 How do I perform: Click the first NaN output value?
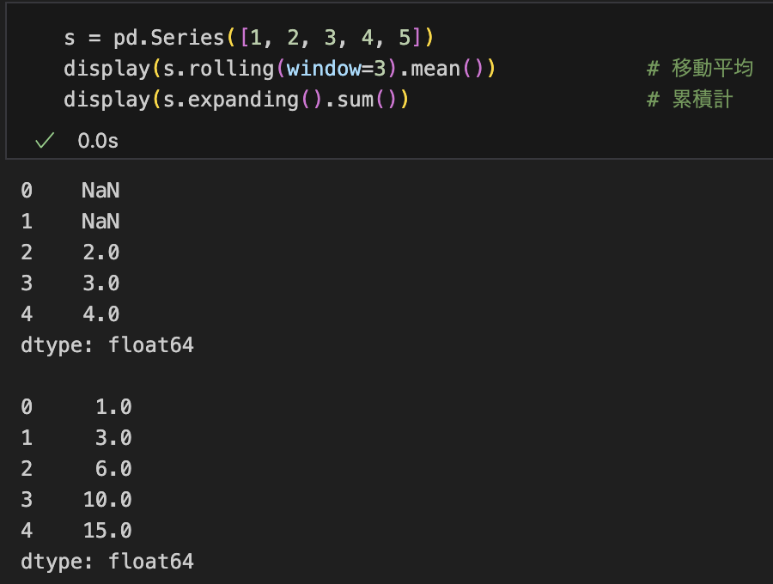(100, 191)
